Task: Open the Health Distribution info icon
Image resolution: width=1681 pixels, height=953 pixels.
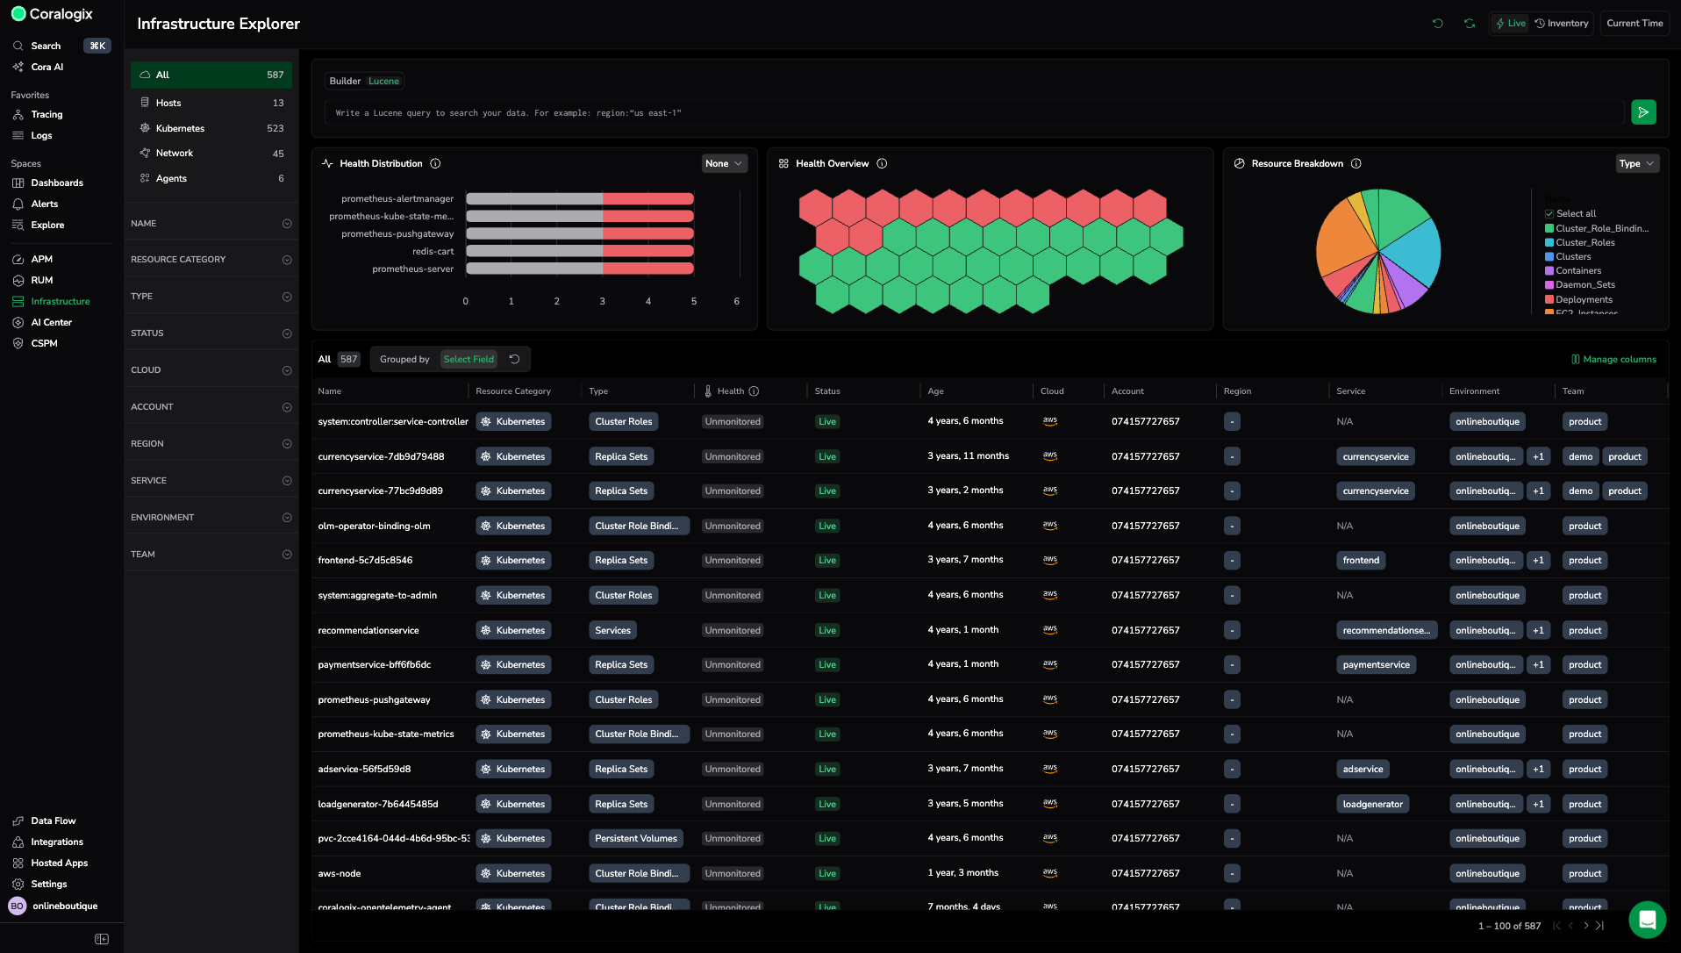Action: [435, 164]
